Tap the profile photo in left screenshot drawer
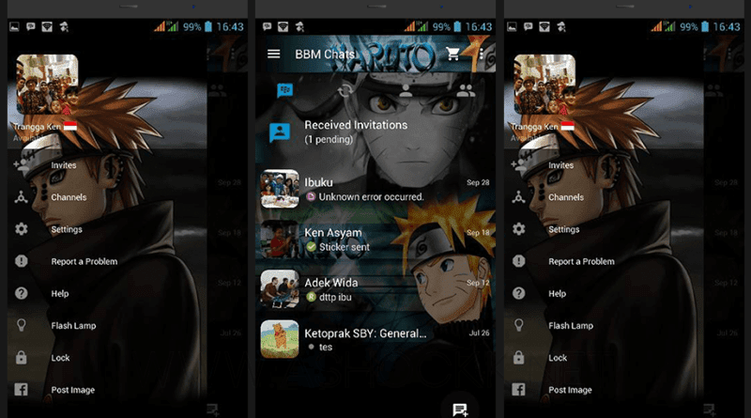 [x=47, y=85]
